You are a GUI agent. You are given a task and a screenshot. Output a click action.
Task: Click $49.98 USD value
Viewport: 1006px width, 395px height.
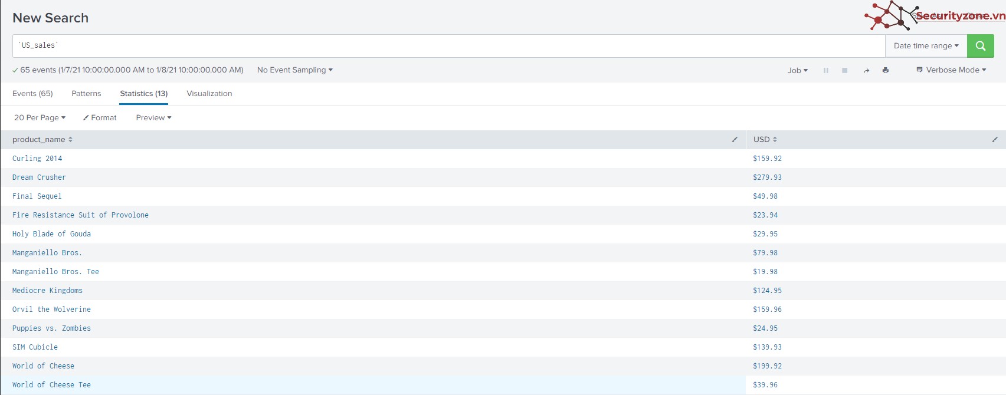[x=765, y=196]
